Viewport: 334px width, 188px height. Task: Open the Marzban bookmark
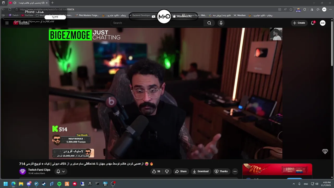pyautogui.click(x=240, y=15)
